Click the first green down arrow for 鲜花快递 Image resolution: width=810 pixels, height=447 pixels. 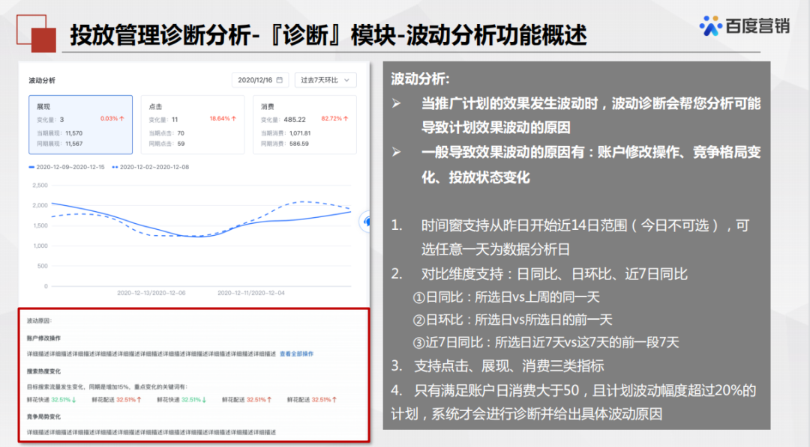75,400
